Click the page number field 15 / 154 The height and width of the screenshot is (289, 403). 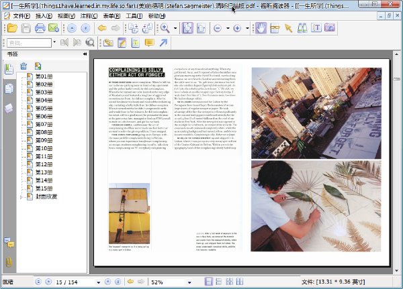tap(75, 282)
